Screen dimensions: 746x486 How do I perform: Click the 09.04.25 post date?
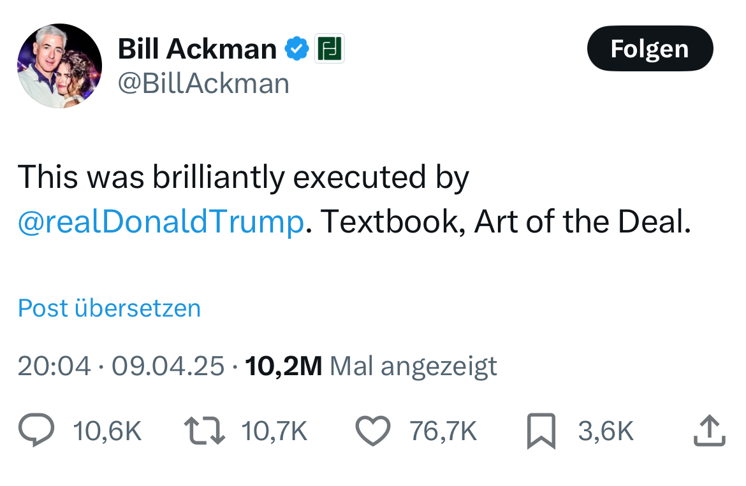pyautogui.click(x=168, y=366)
